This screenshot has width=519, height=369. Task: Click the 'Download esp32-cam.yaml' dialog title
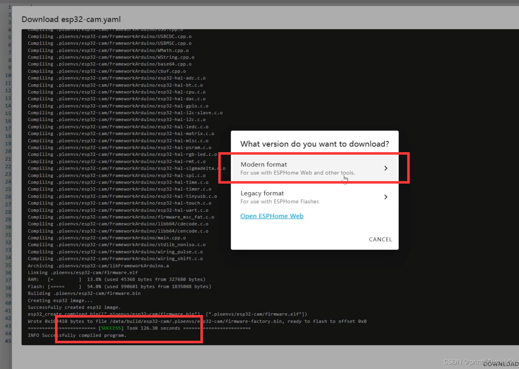[x=71, y=19]
